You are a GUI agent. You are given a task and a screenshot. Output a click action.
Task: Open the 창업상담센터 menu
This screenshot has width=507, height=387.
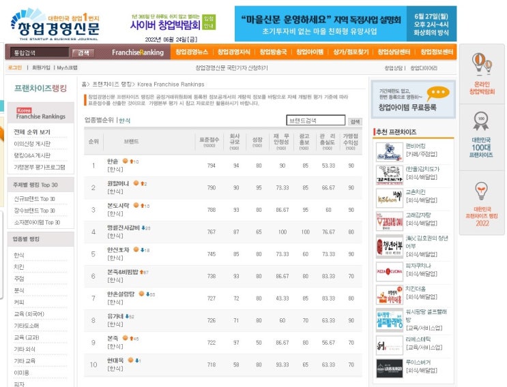click(394, 52)
